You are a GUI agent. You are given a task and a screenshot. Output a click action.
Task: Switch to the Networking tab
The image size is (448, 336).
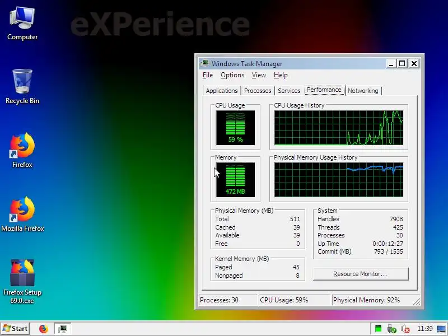363,91
